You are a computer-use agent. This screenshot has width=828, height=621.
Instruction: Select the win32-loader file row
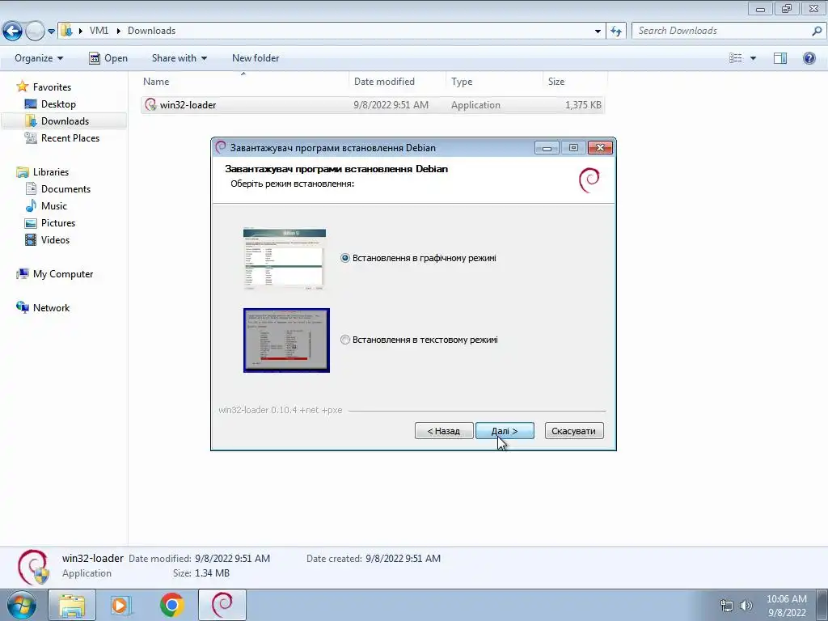[372, 104]
